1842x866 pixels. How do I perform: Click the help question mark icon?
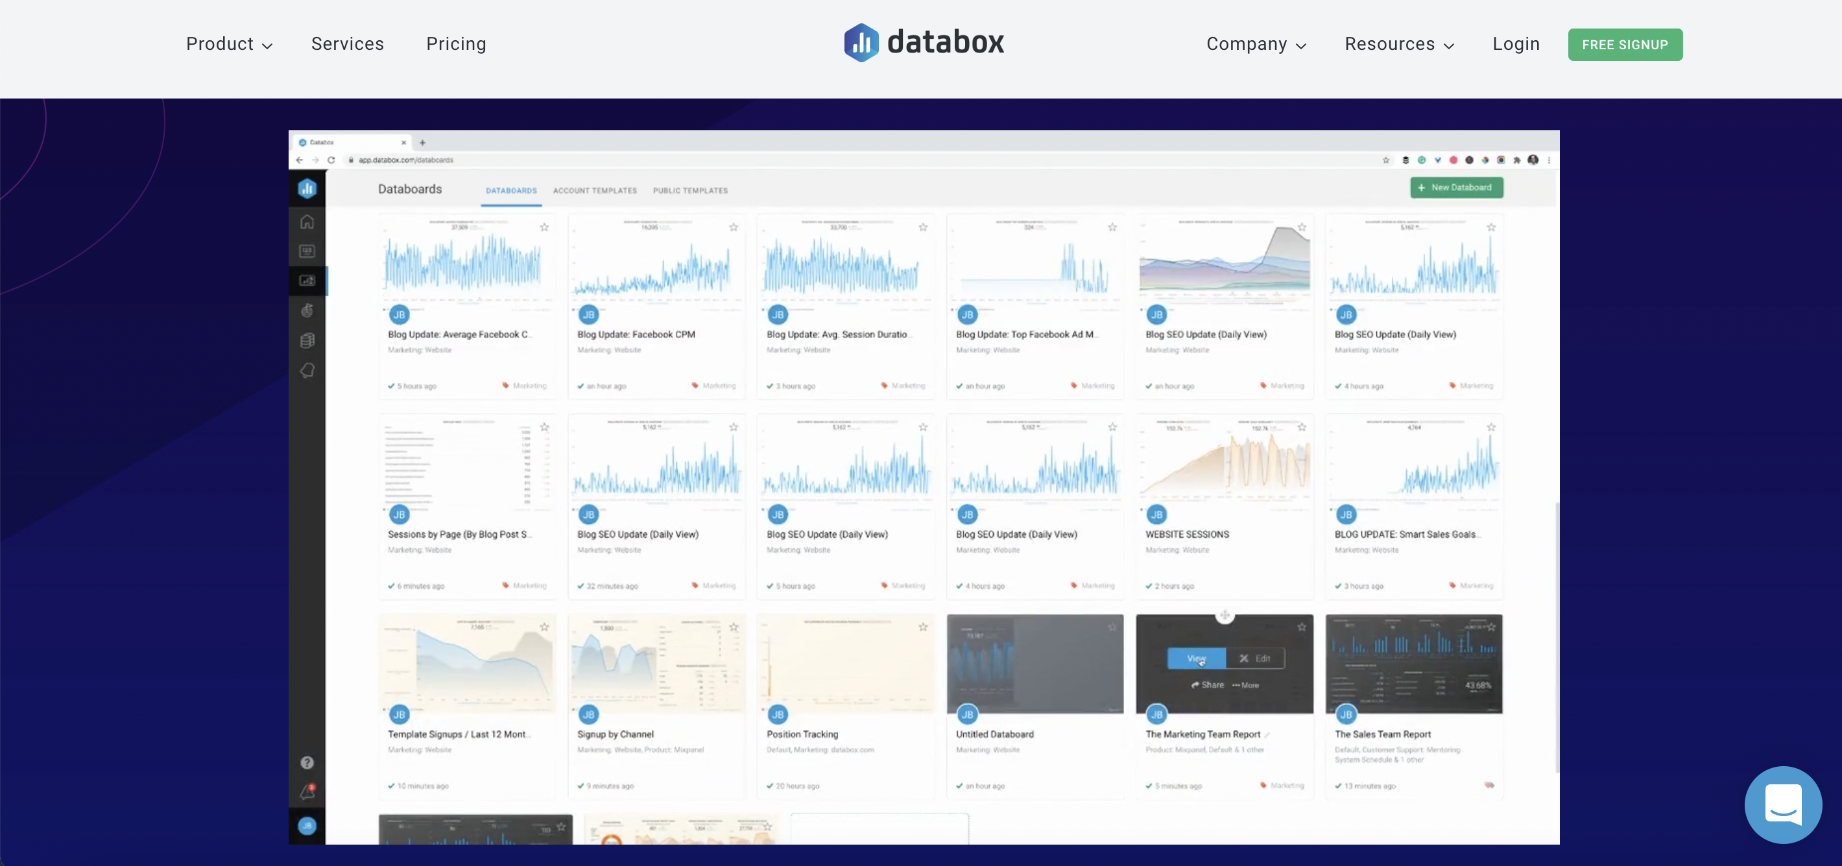point(307,762)
